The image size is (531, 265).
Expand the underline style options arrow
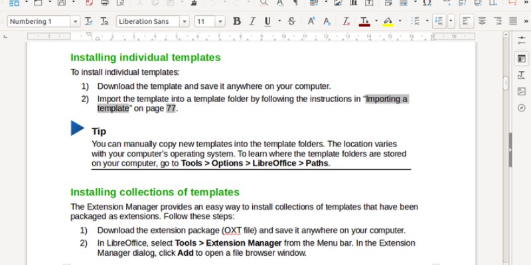[x=279, y=21]
